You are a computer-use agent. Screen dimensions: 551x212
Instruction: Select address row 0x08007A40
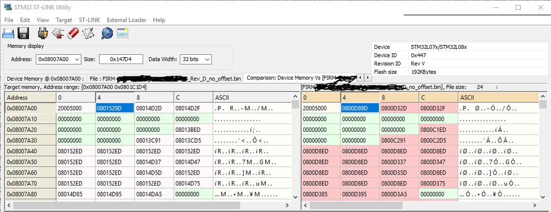point(30,152)
